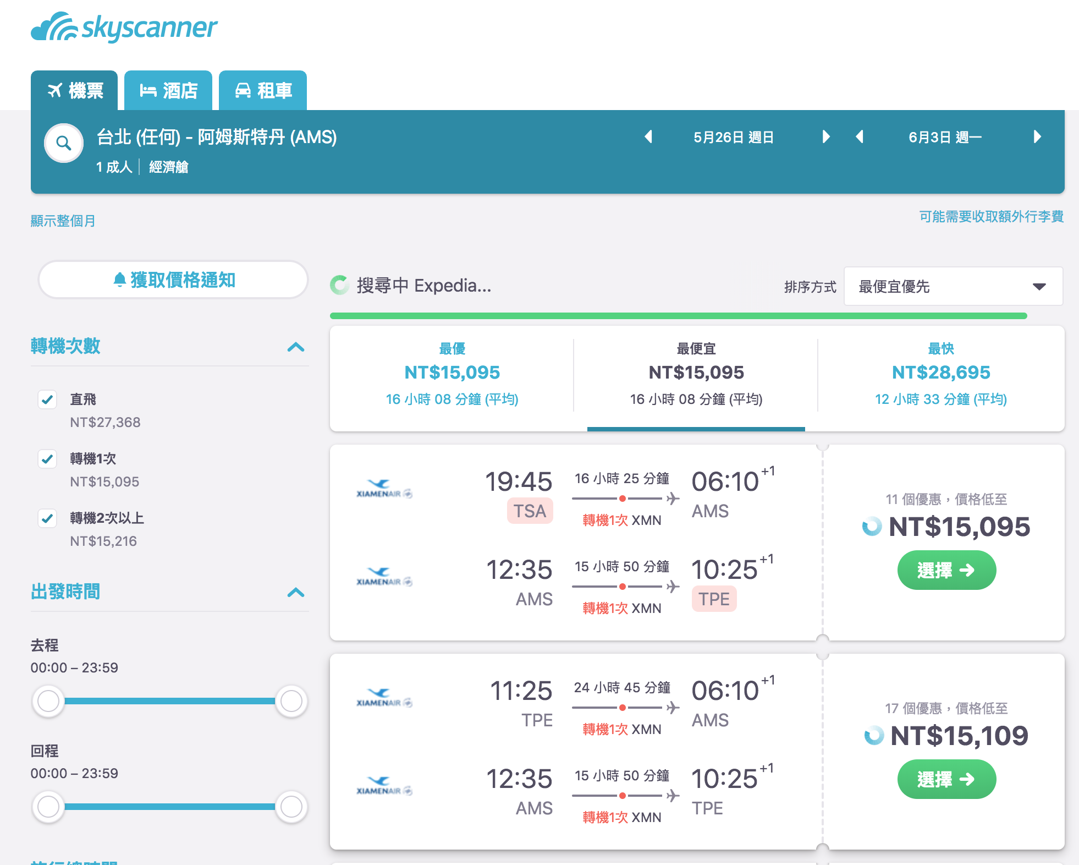
Task: Choose the NT$15,109 flight with 選擇 button
Action: pyautogui.click(x=946, y=779)
